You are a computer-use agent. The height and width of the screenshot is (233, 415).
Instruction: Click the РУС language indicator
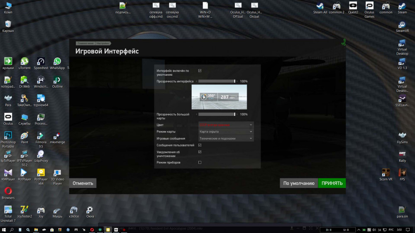click(x=391, y=230)
